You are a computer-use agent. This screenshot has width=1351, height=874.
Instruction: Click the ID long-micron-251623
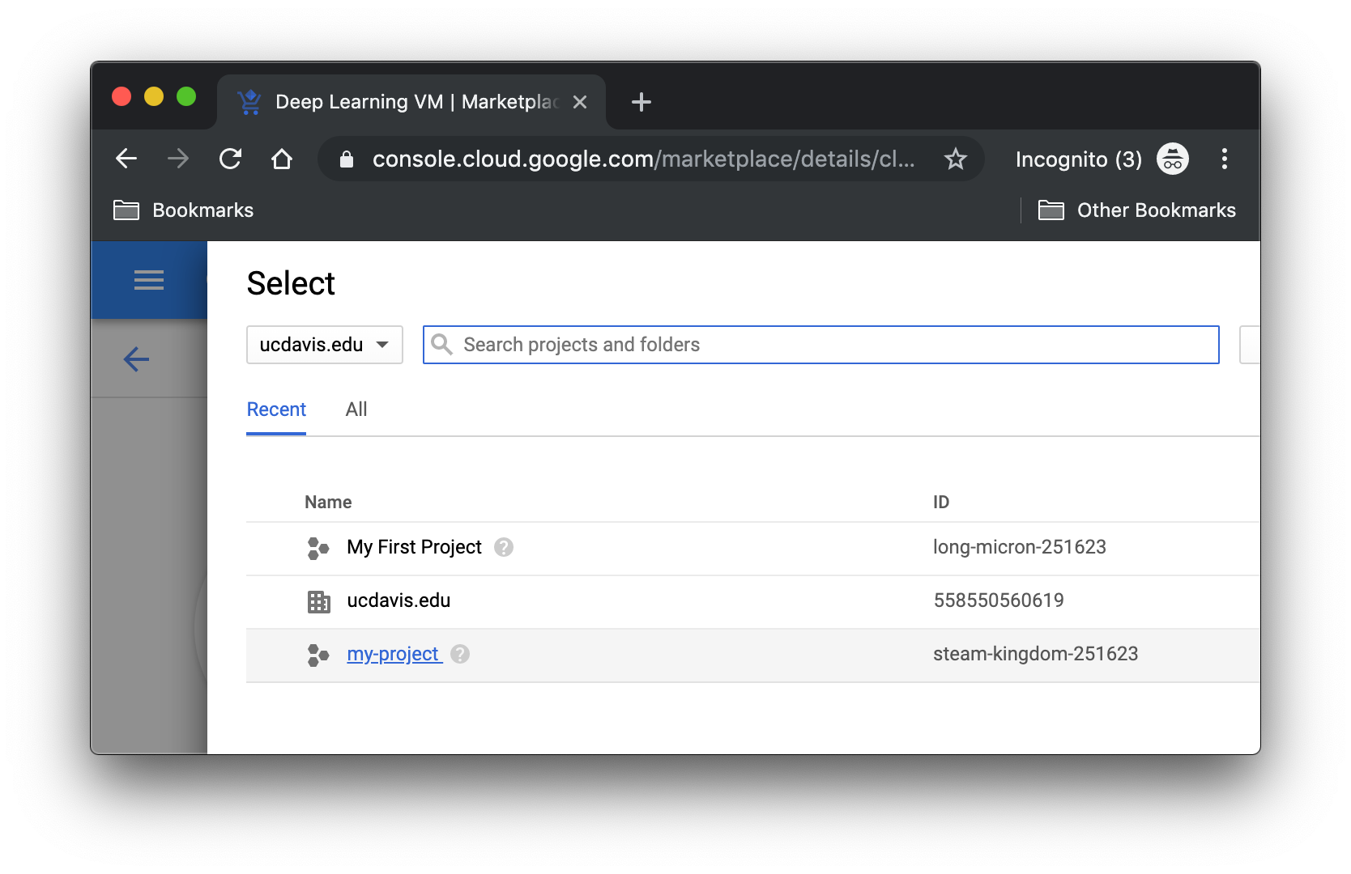point(1019,547)
